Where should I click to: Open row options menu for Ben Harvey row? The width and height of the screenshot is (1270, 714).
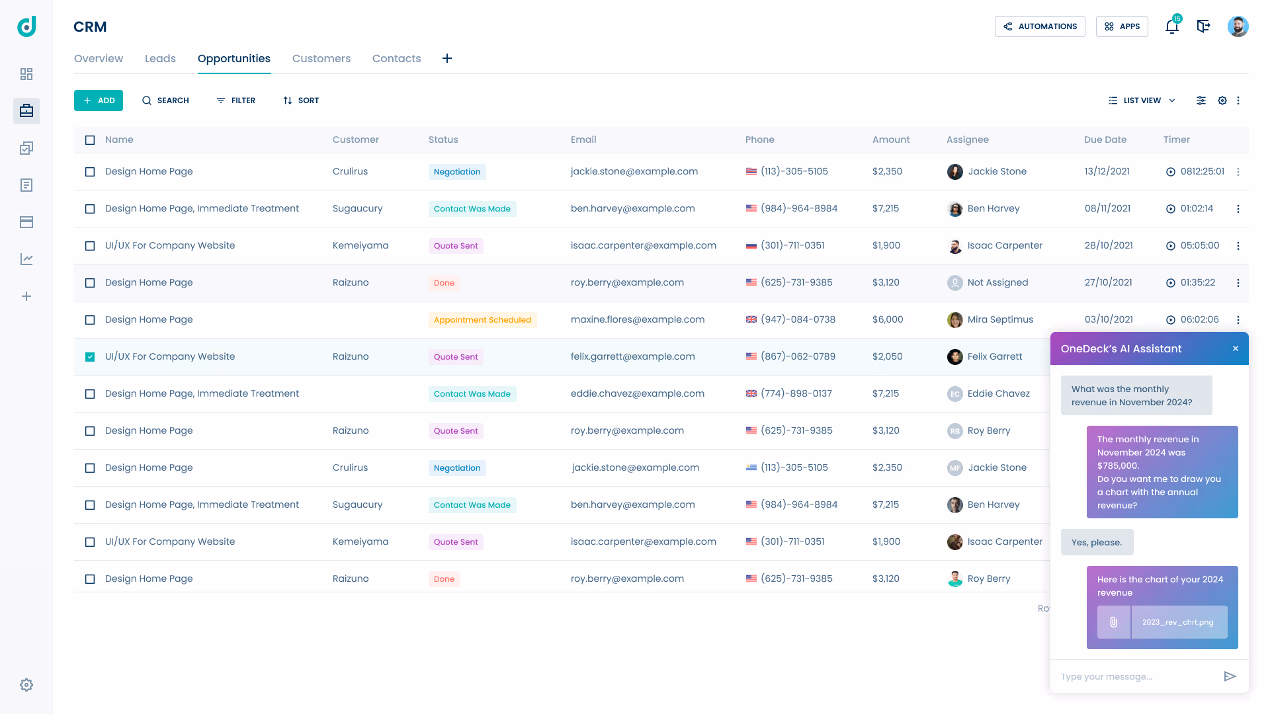pos(1238,209)
